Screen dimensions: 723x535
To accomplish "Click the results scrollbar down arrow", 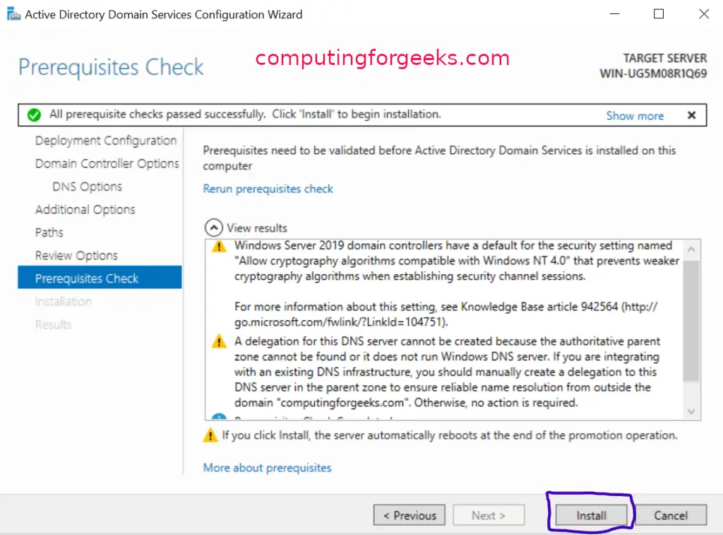I will click(x=691, y=411).
